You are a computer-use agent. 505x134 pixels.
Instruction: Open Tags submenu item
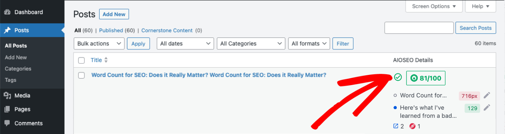tap(10, 80)
